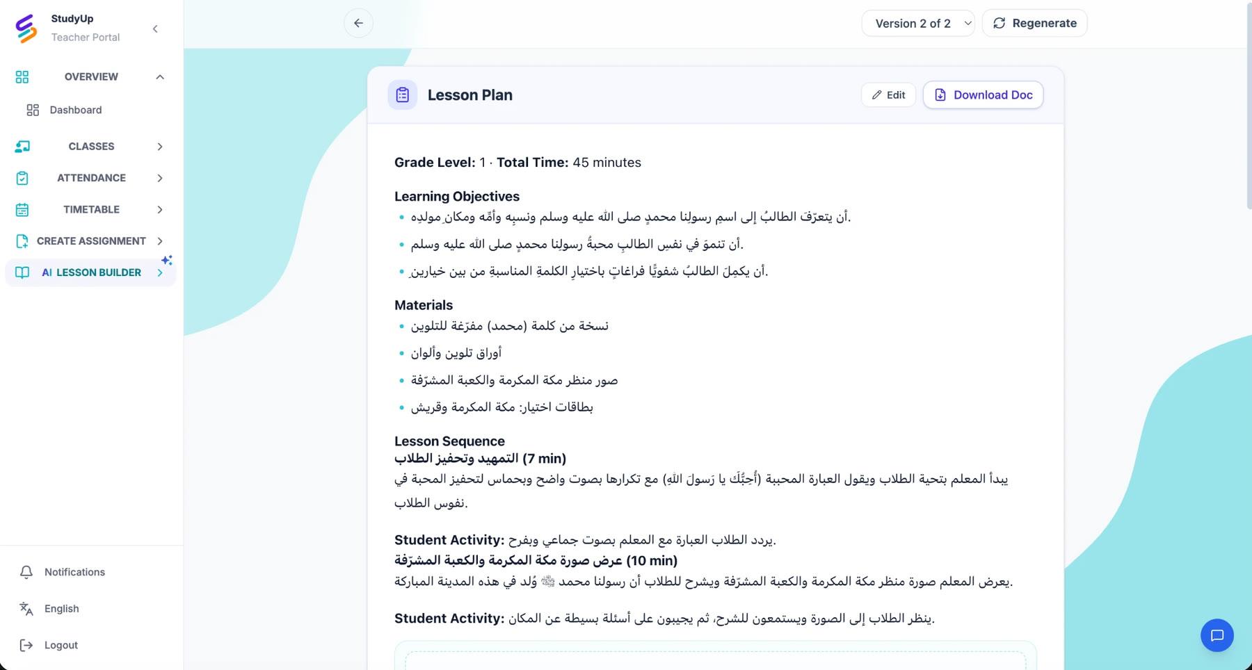Go back using the arrow button
Screen dimensions: 1252x670
point(358,23)
